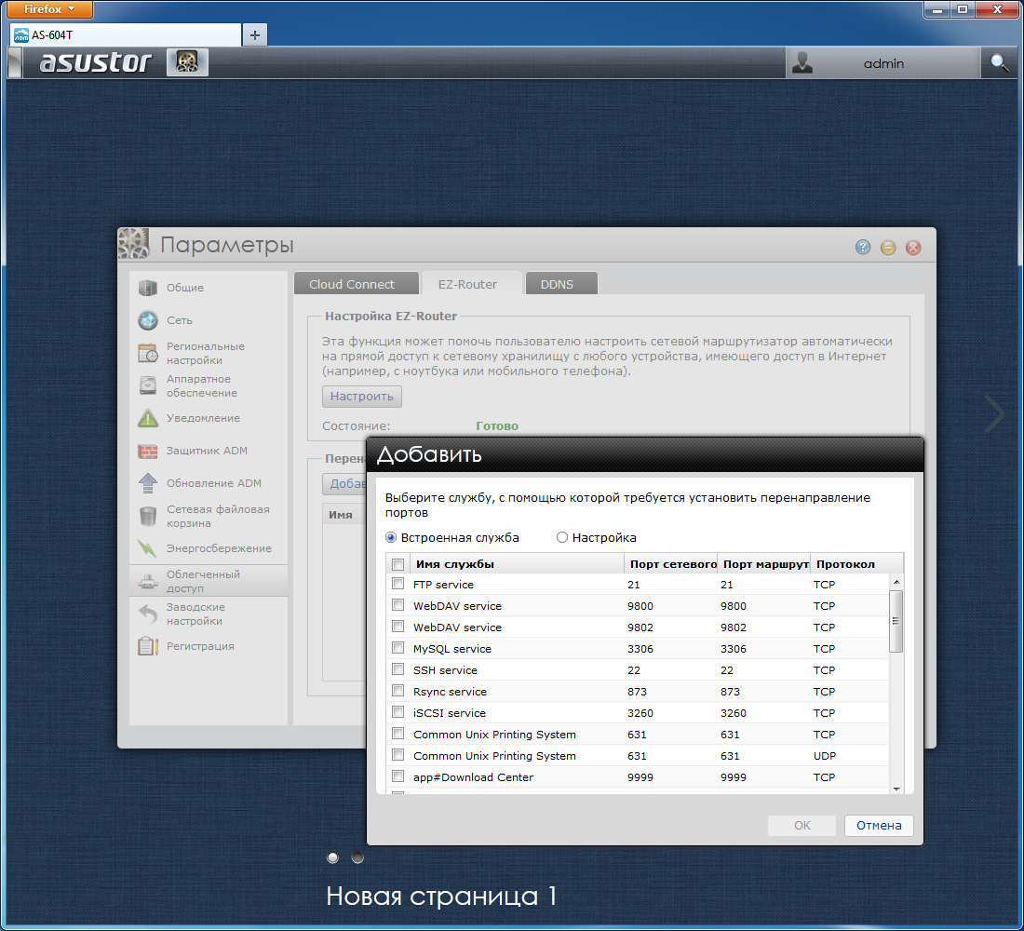Sort by Порт сетевого column header
The height and width of the screenshot is (931, 1024).
point(670,564)
